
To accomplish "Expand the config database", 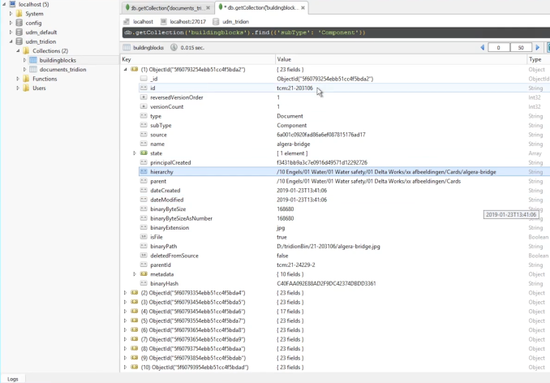I will click(x=11, y=23).
